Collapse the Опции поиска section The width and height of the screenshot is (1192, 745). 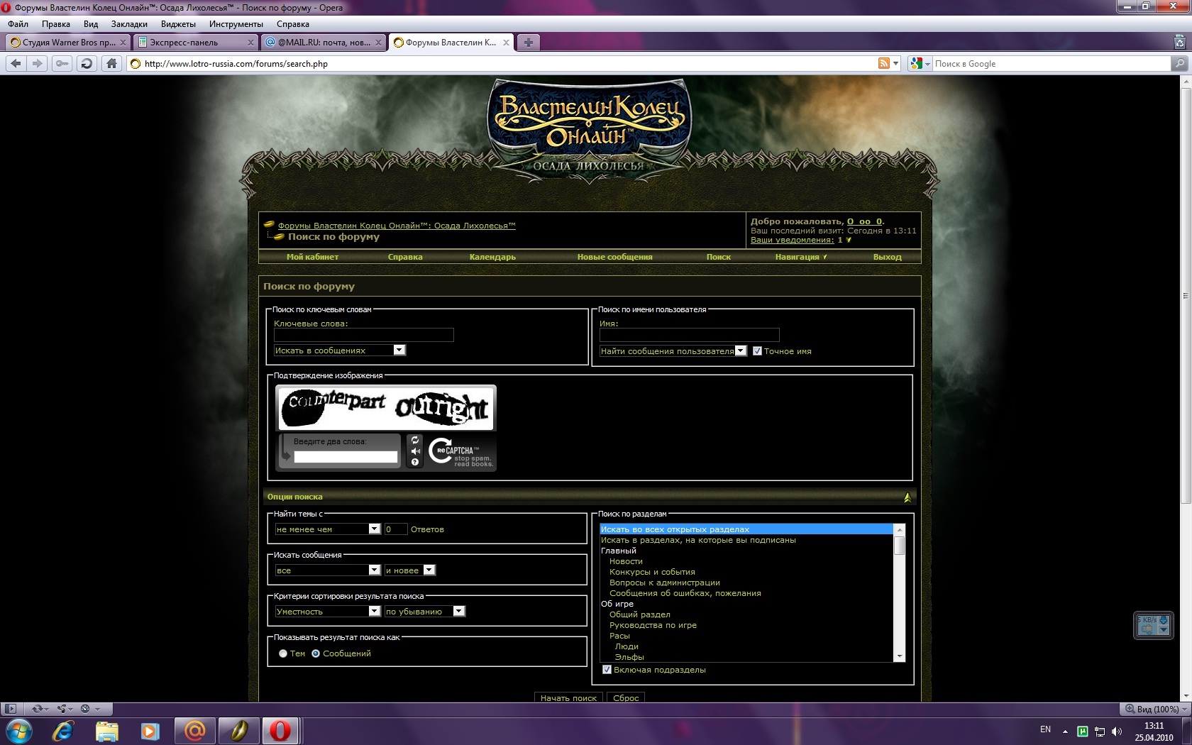907,497
